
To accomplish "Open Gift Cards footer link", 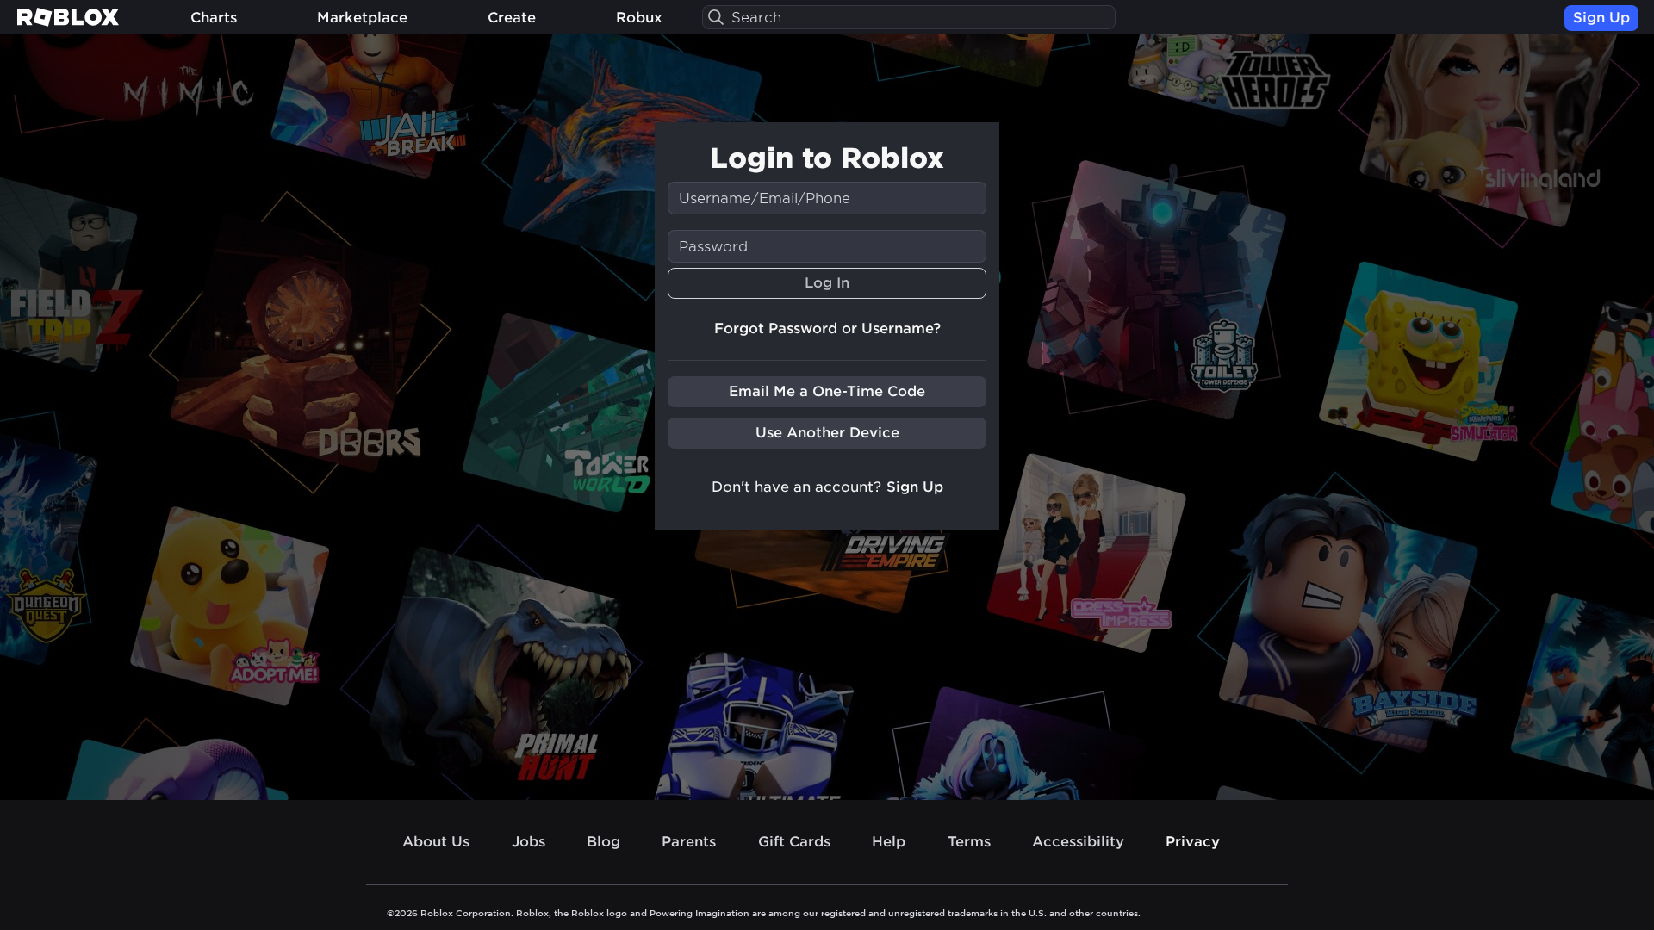I will coord(794,841).
